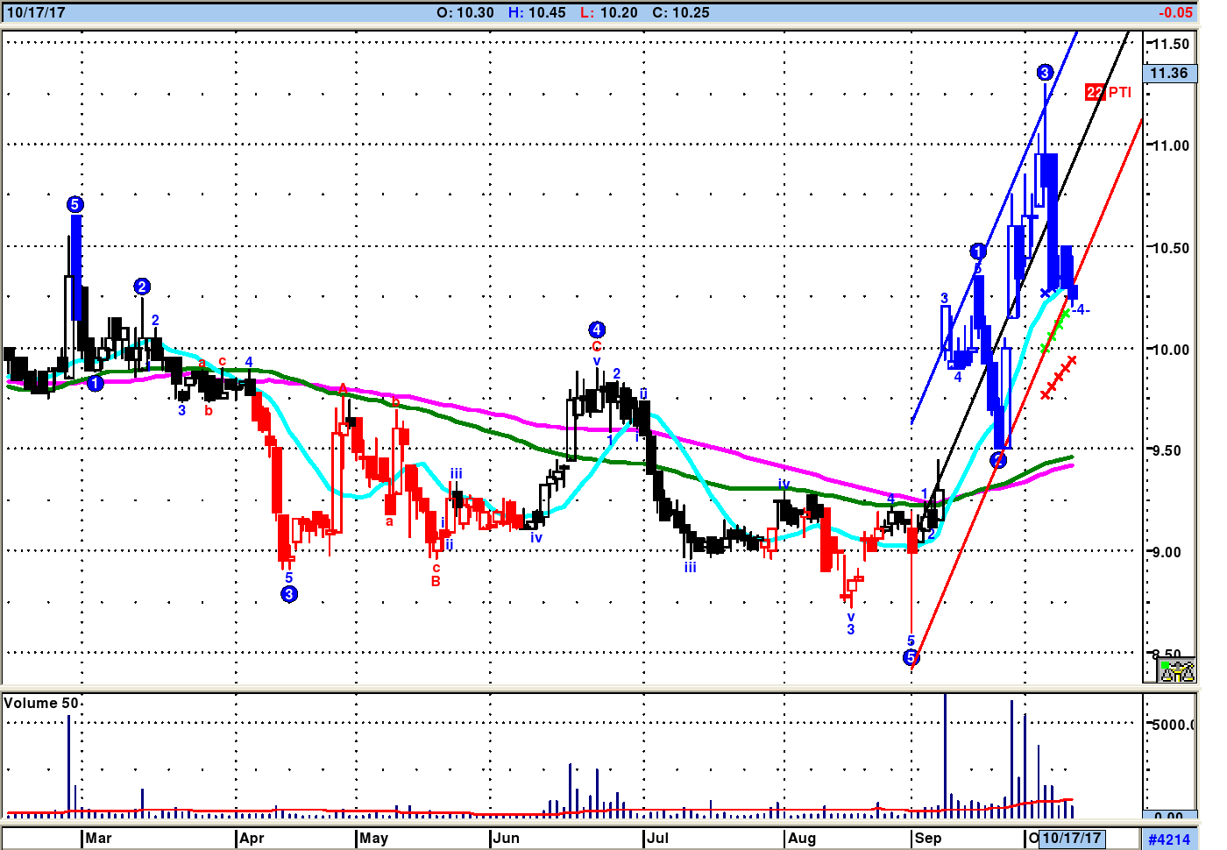Select circled wave 3 marker at April low
Image resolution: width=1227 pixels, height=850 pixels.
coord(289,594)
